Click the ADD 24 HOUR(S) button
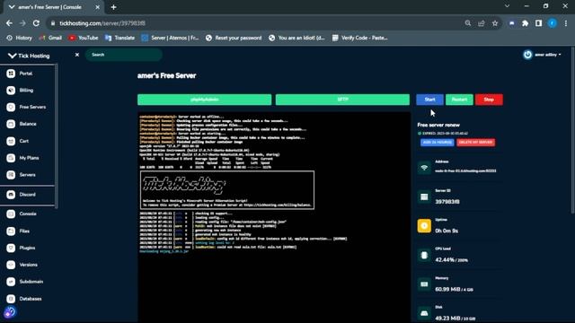The height and width of the screenshot is (323, 575). tap(438, 142)
